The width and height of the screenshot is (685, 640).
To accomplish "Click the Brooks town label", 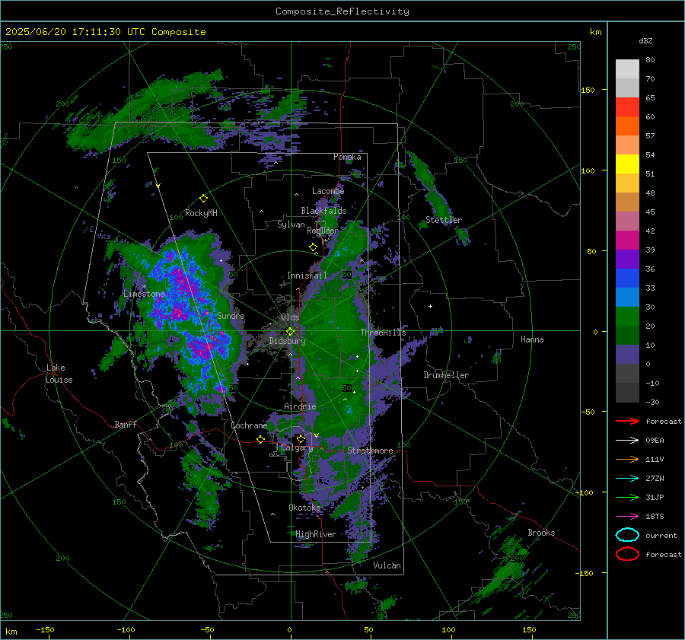I will click(x=541, y=533).
